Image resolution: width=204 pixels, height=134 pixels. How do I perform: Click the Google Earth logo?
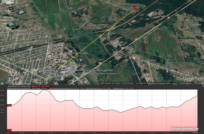(193, 78)
